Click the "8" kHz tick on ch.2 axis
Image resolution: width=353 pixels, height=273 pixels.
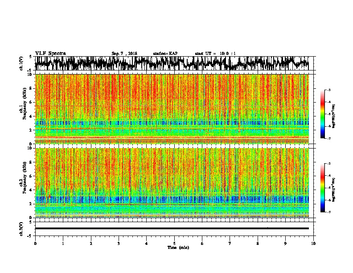31,162
